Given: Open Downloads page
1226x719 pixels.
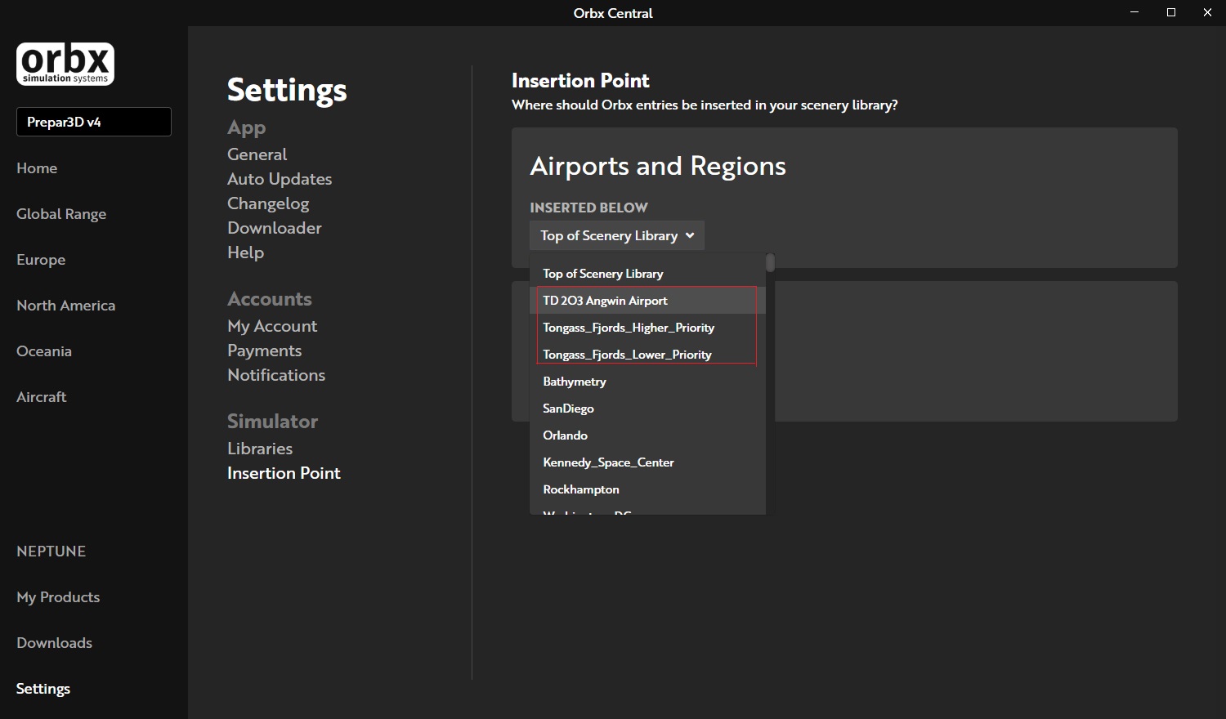Looking at the screenshot, I should point(54,642).
